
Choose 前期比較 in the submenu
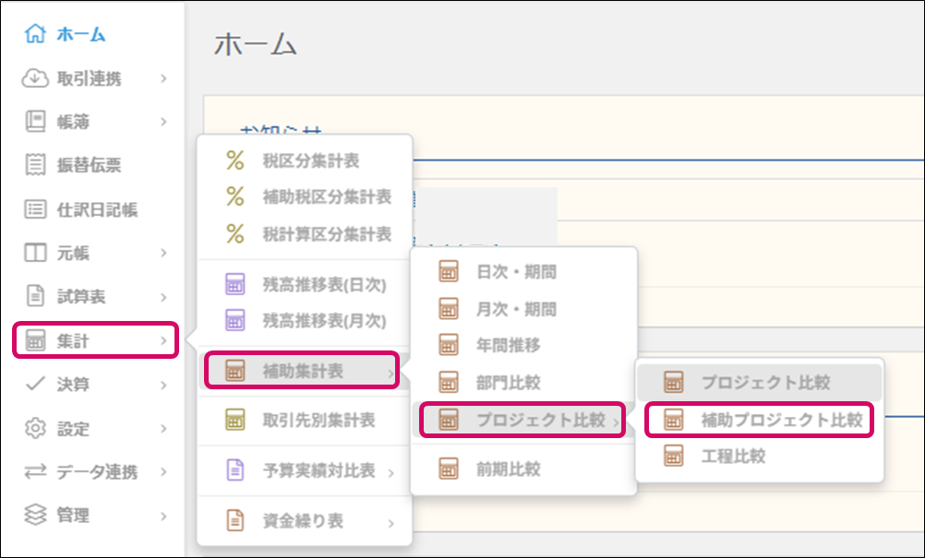508,469
